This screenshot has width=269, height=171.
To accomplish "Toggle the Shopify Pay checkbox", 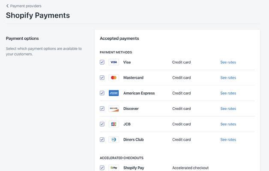I will tap(102, 168).
